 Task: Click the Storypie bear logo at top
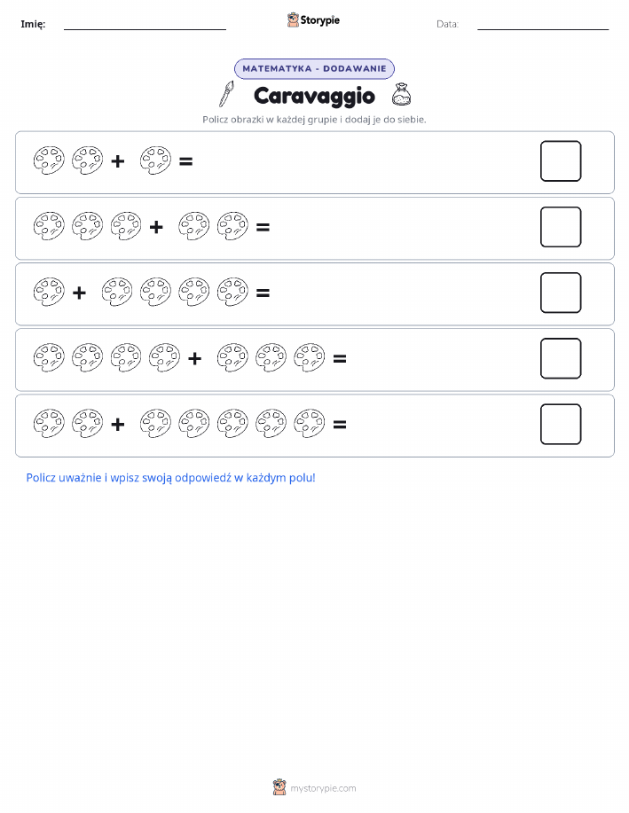[x=294, y=20]
